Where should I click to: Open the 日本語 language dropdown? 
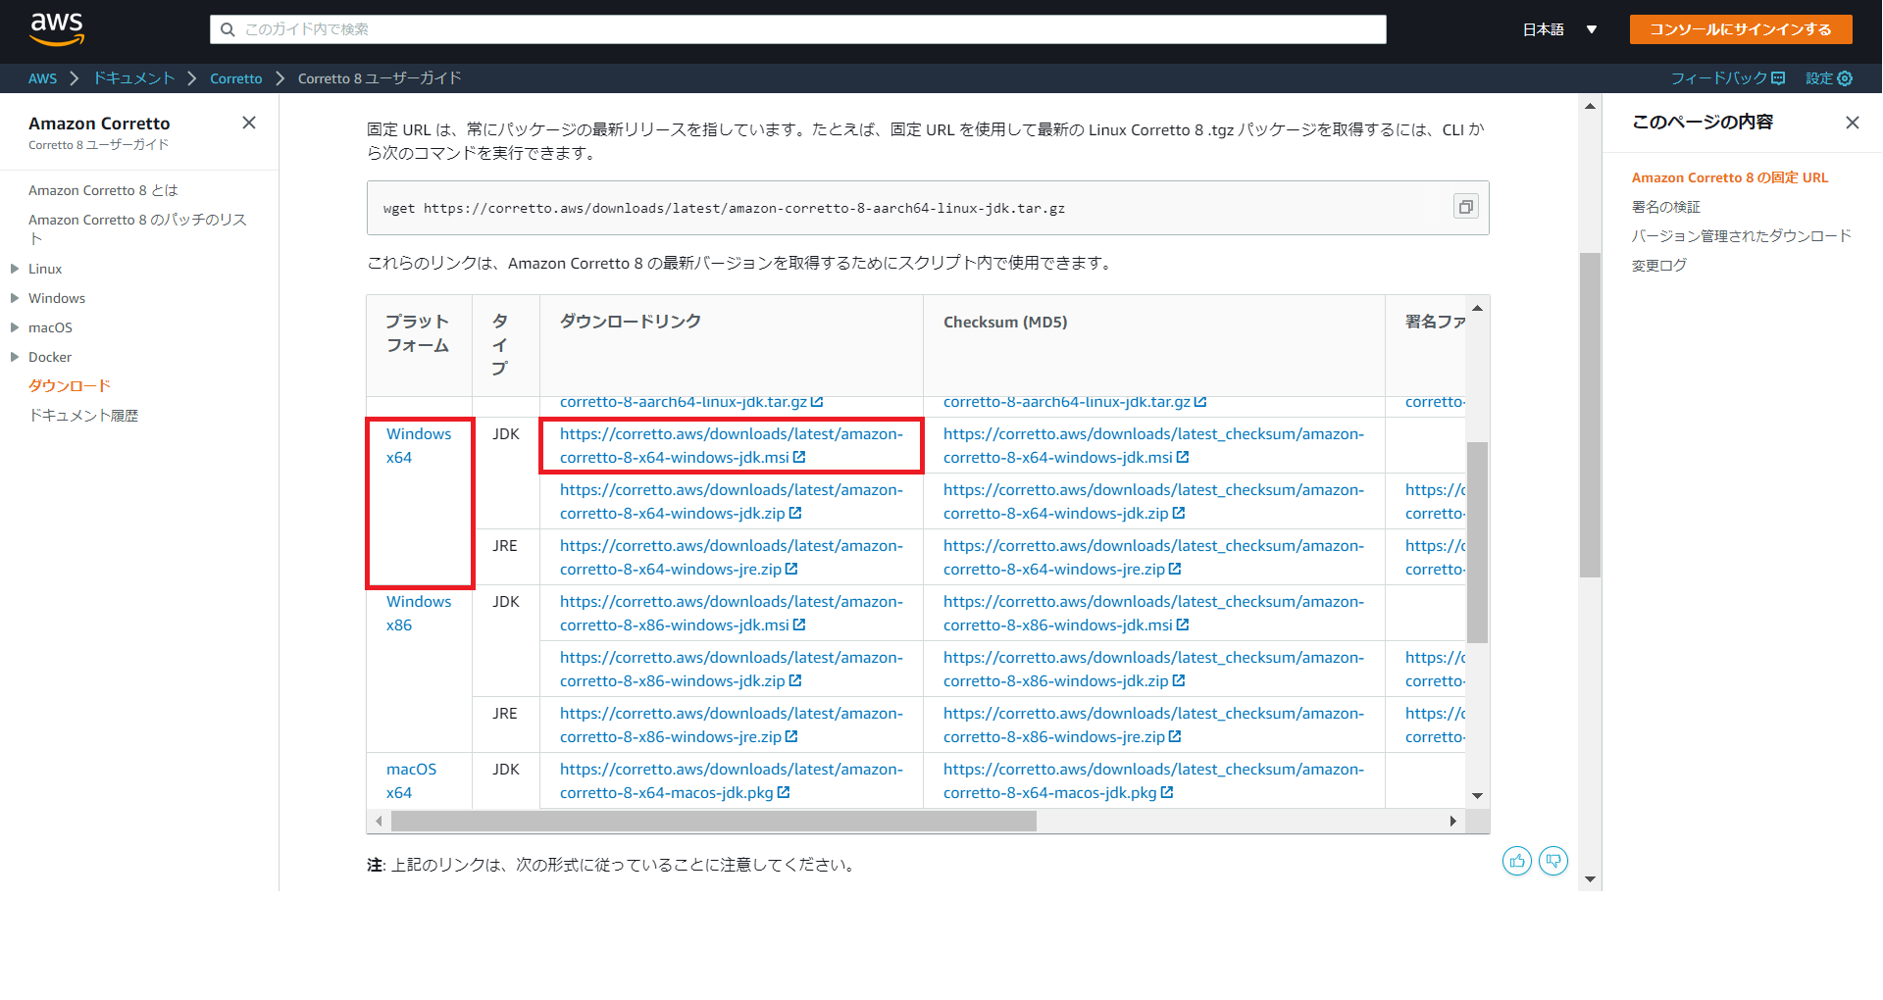(1560, 29)
